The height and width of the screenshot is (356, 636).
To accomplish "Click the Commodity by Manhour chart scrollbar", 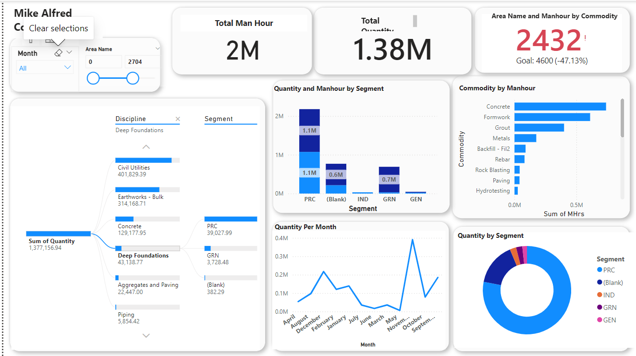I will [623, 118].
